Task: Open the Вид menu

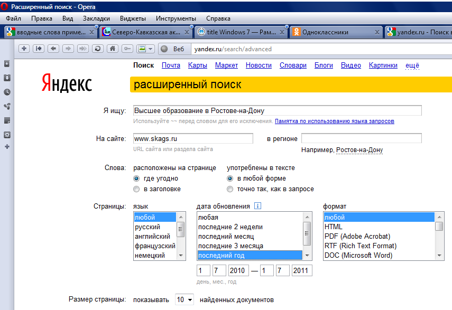Action: [x=68, y=18]
